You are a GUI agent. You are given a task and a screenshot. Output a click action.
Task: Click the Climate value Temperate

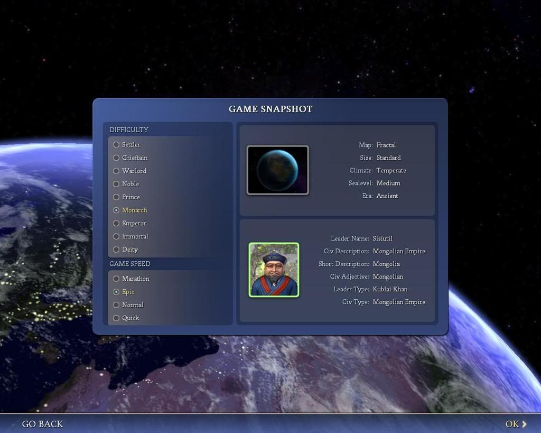pos(391,171)
